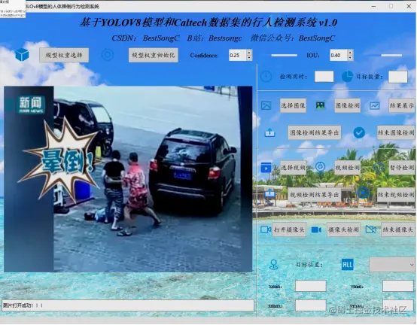Open the 模型权重选择 dialog
The width and height of the screenshot is (417, 325).
click(x=64, y=55)
